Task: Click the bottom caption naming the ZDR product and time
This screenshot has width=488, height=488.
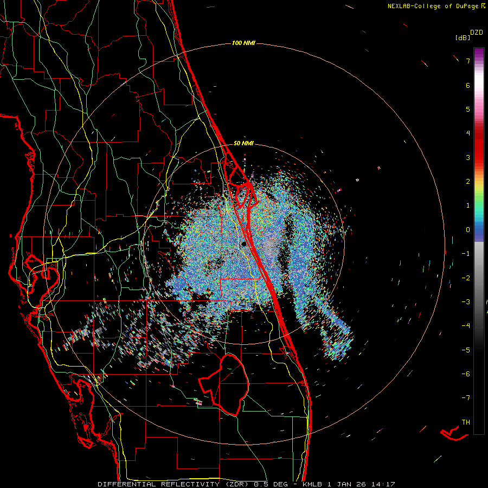Action: click(x=246, y=484)
